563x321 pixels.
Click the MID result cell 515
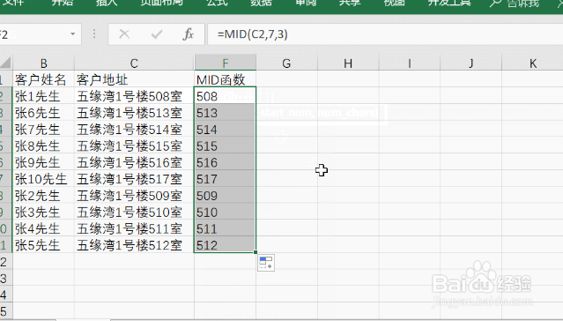[226, 146]
